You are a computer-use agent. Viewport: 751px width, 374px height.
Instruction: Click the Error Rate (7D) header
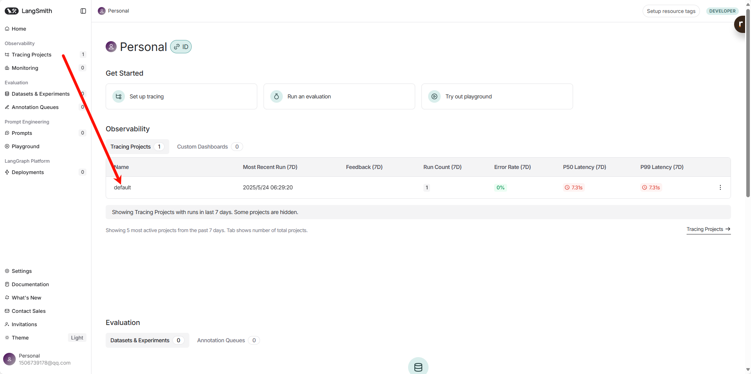click(x=513, y=167)
